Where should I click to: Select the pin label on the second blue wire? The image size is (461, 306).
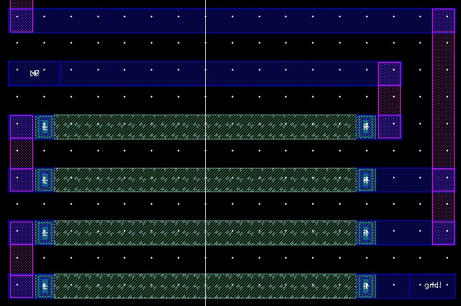point(34,73)
